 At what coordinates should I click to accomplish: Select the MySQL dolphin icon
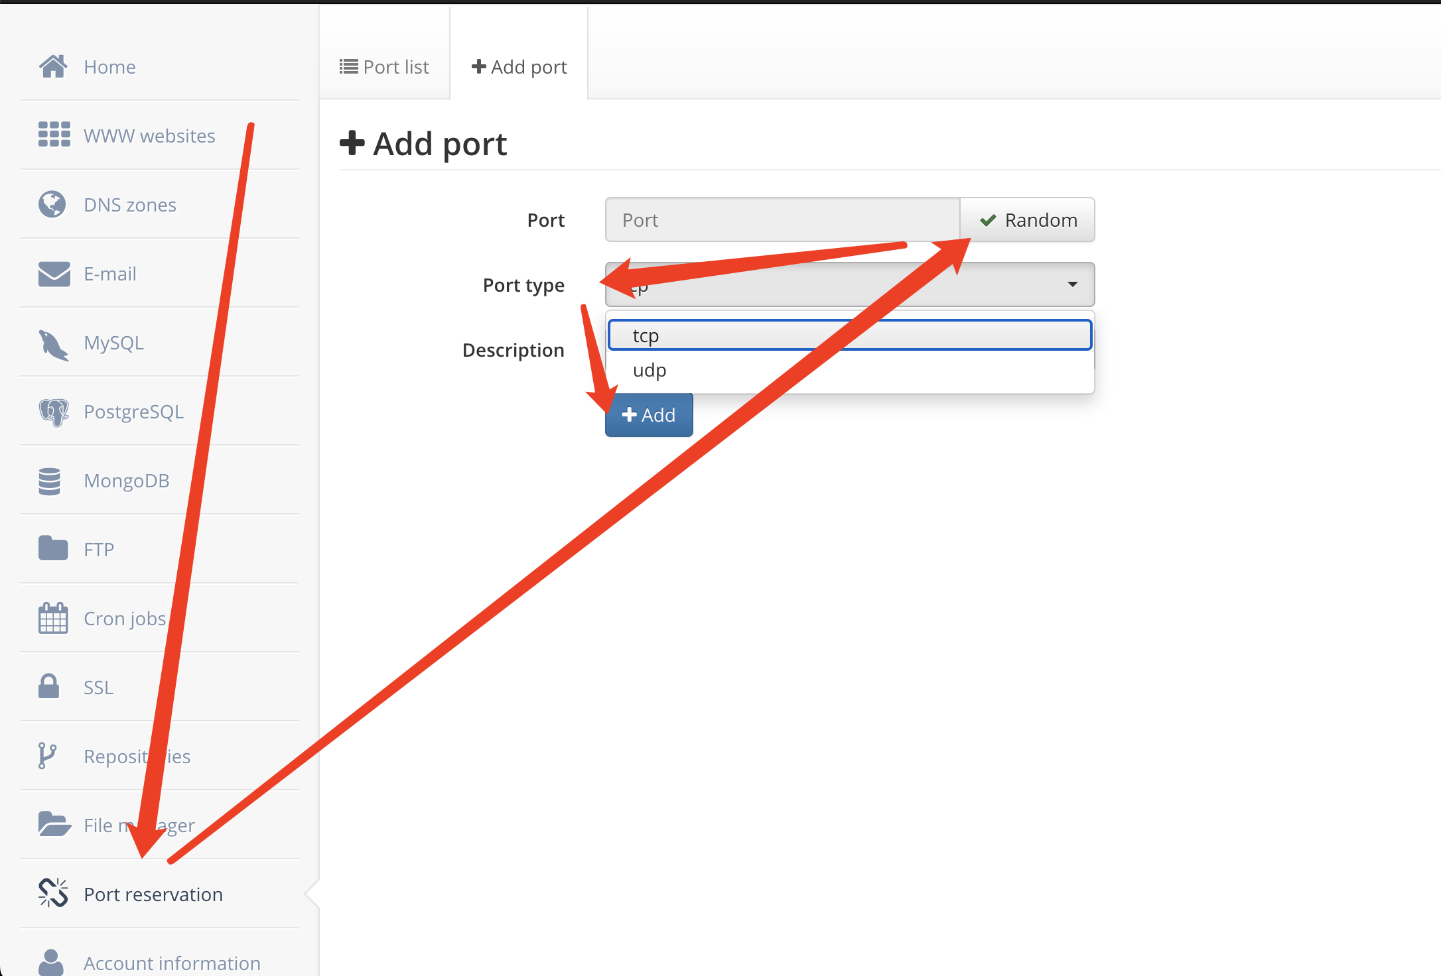pyautogui.click(x=53, y=343)
